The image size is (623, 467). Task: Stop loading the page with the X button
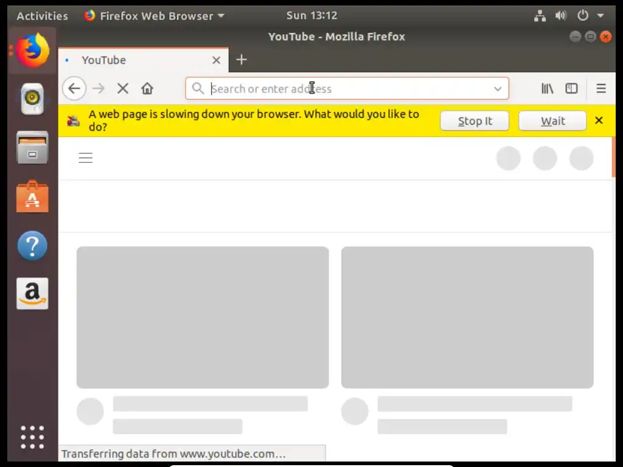click(123, 88)
